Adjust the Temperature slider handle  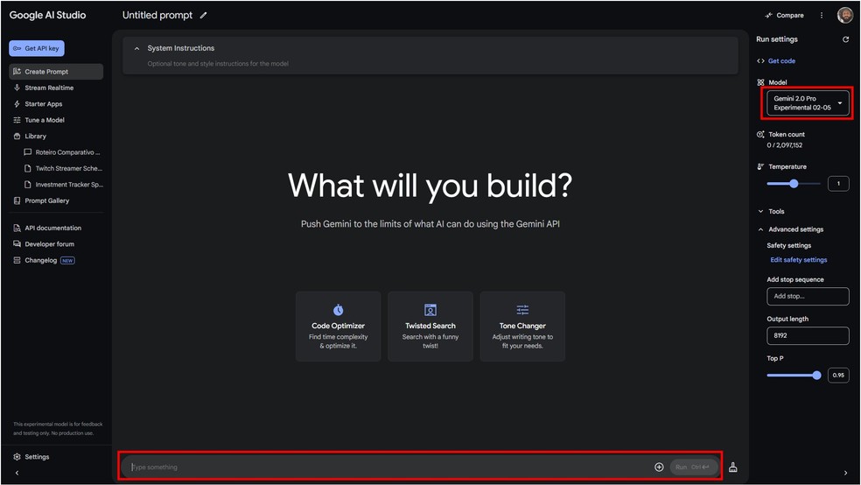(794, 184)
